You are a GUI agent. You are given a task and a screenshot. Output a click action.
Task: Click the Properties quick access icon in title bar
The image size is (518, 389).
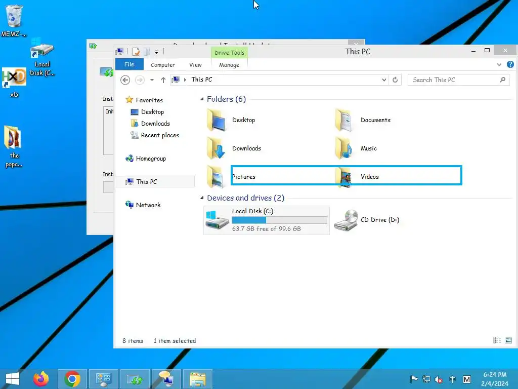coord(136,52)
